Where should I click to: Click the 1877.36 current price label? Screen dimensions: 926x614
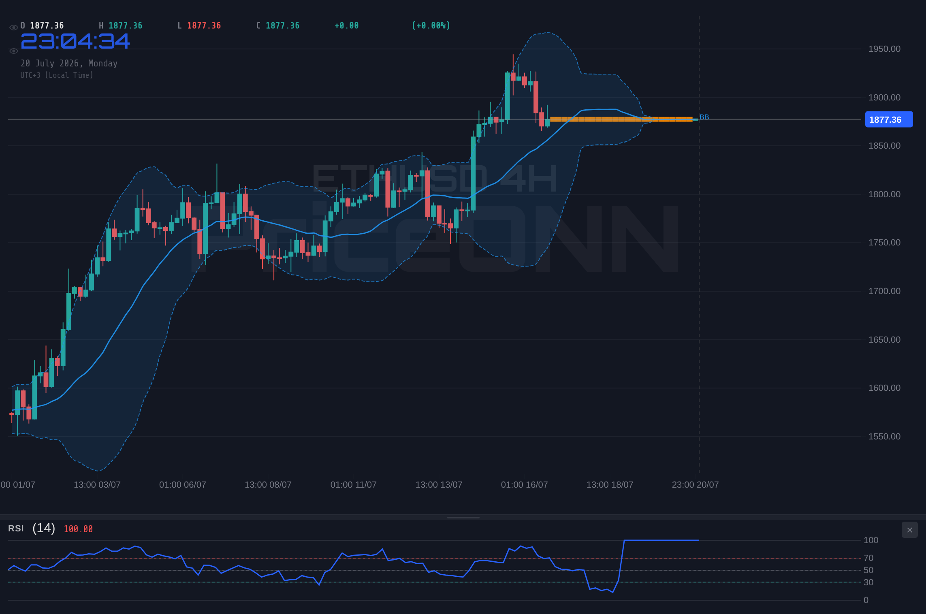point(889,119)
